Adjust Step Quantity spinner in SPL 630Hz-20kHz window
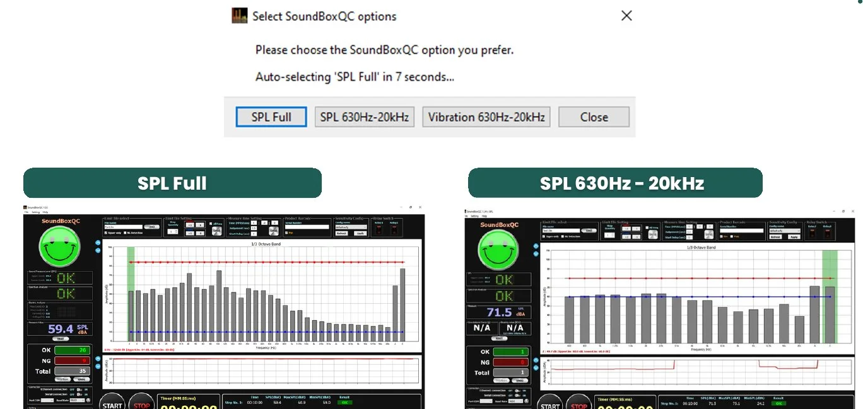Image resolution: width=863 pixels, height=409 pixels. [609, 234]
